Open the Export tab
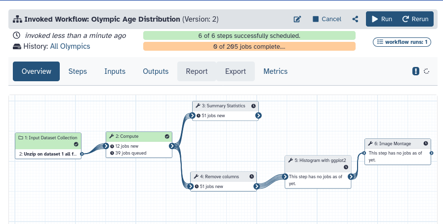This screenshot has height=224, width=443. coord(236,71)
